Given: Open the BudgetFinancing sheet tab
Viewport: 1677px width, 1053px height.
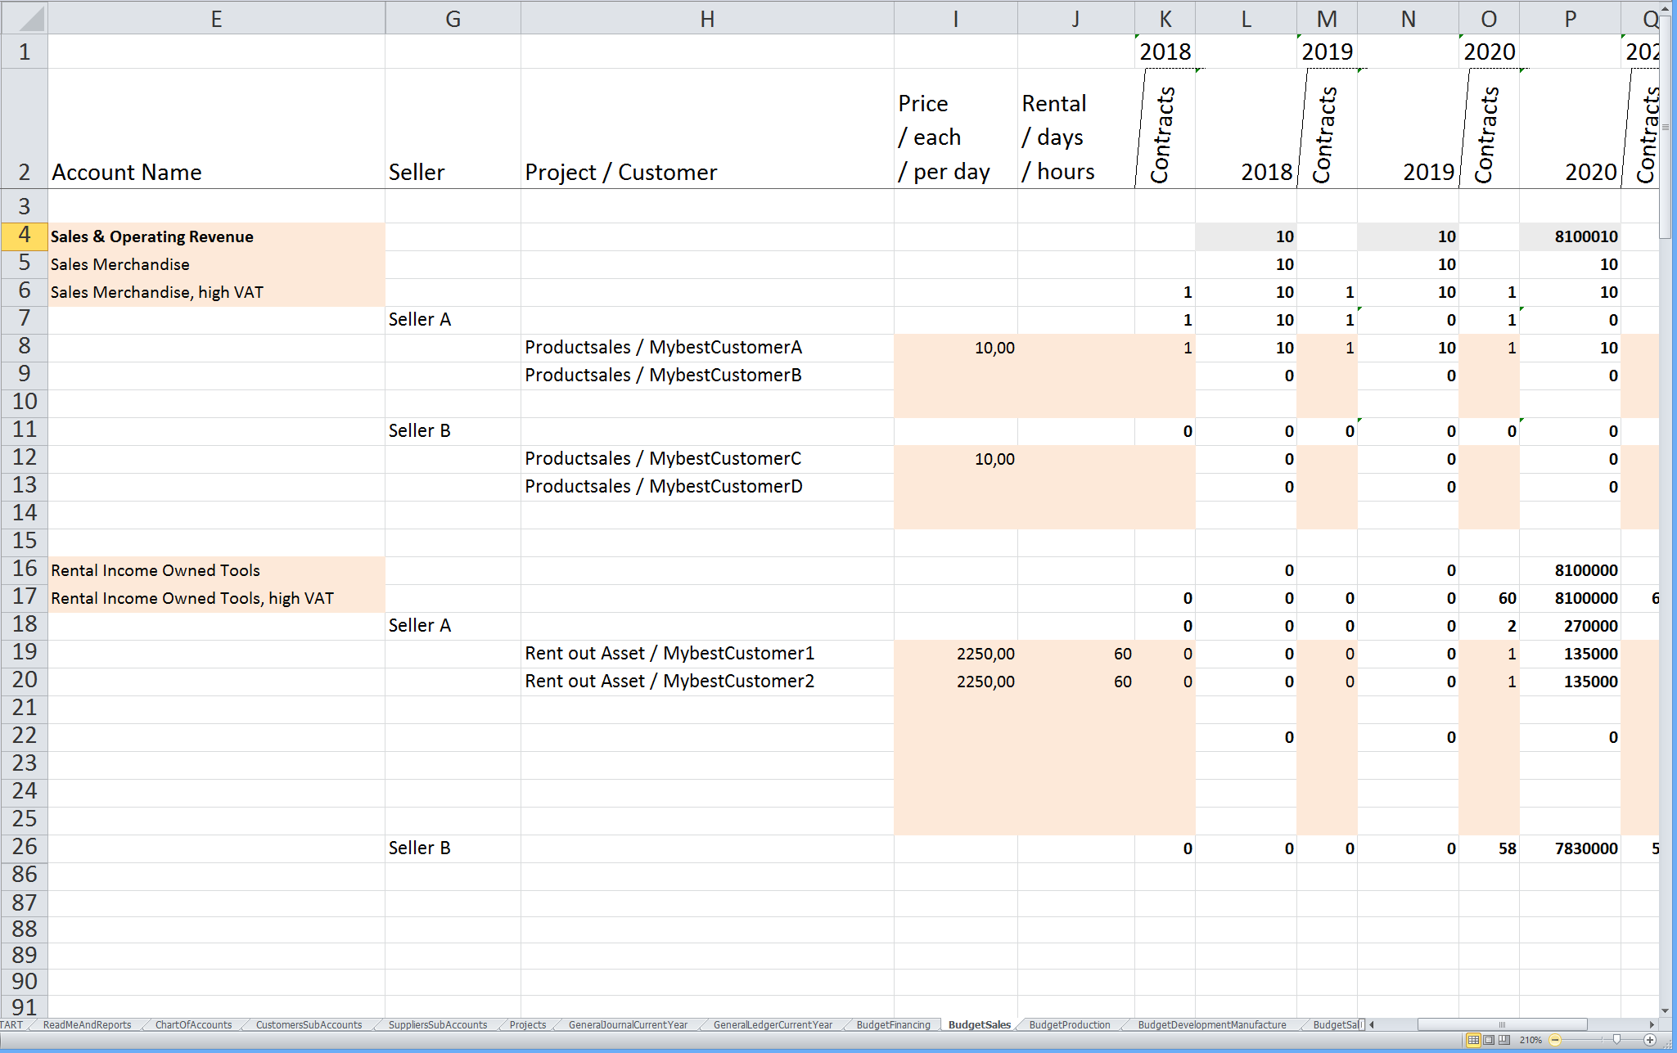Looking at the screenshot, I should 893,1024.
